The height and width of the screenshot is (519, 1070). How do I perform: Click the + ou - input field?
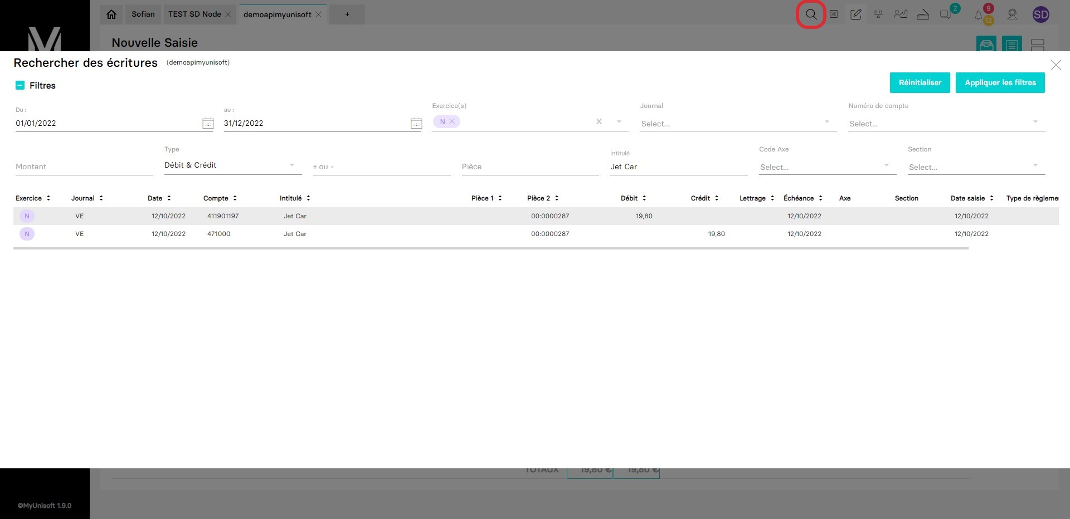coord(381,167)
